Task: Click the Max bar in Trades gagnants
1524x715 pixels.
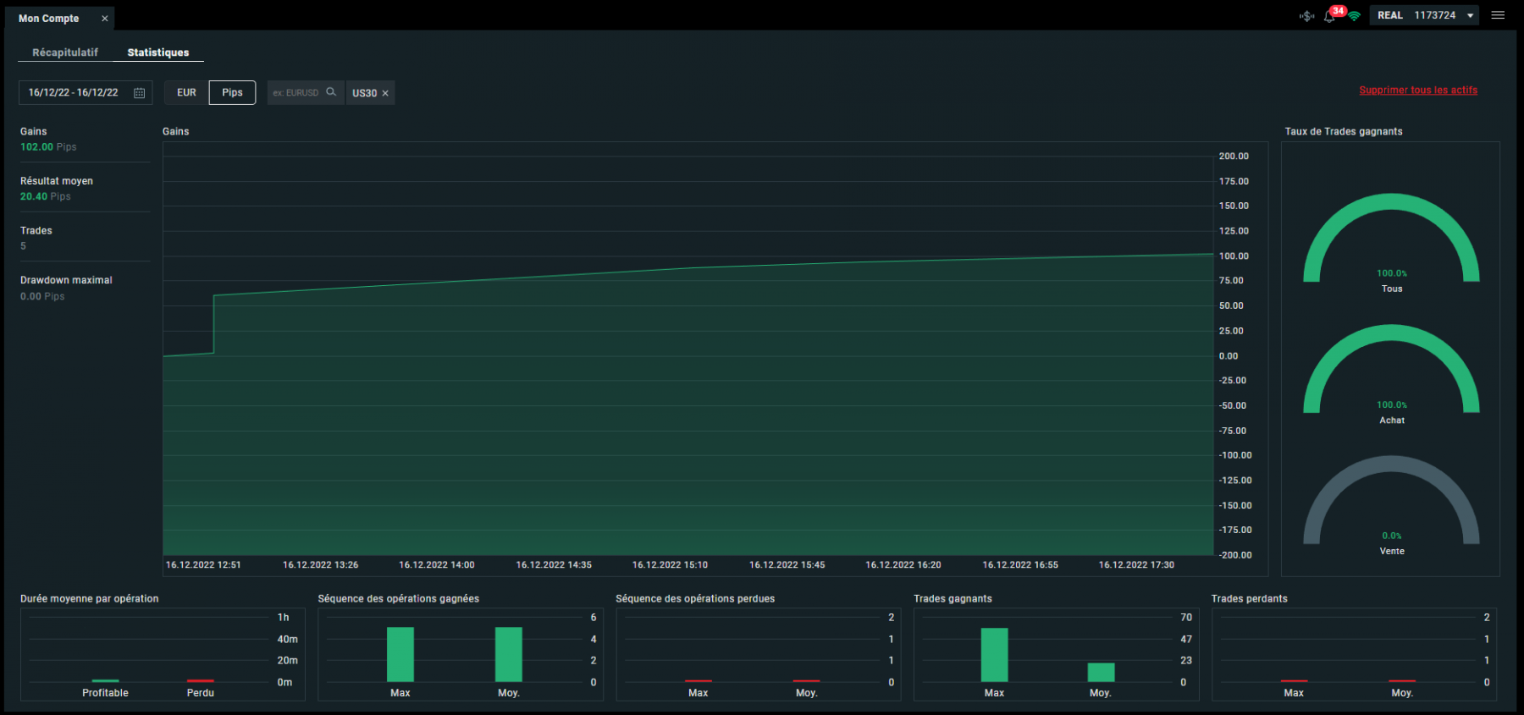Action: click(994, 654)
